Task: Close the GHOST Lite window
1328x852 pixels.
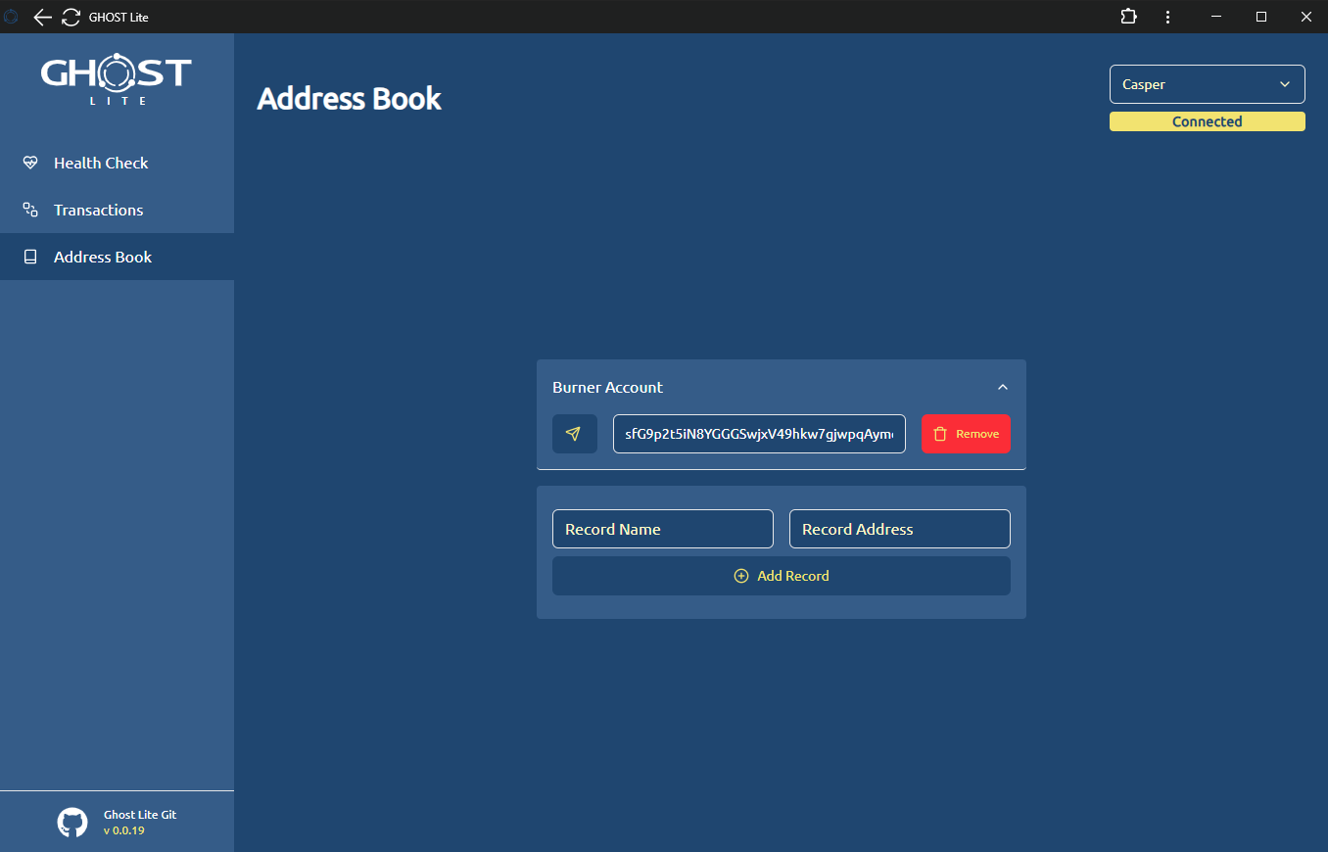Action: click(1305, 17)
